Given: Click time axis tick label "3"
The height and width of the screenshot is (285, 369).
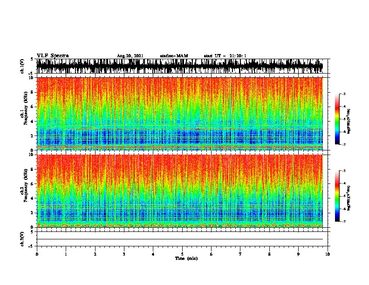Looking at the screenshot, I should pyautogui.click(x=124, y=254).
